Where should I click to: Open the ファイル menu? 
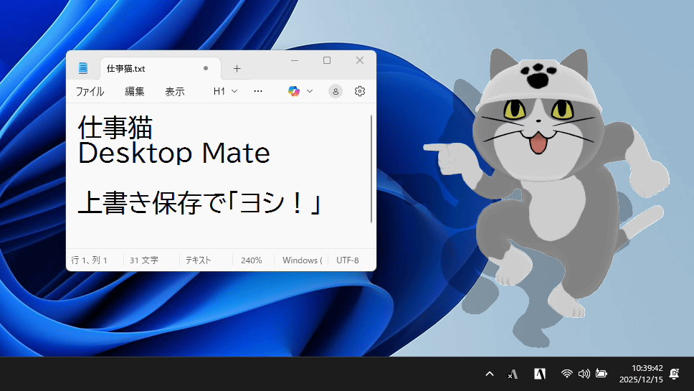90,91
